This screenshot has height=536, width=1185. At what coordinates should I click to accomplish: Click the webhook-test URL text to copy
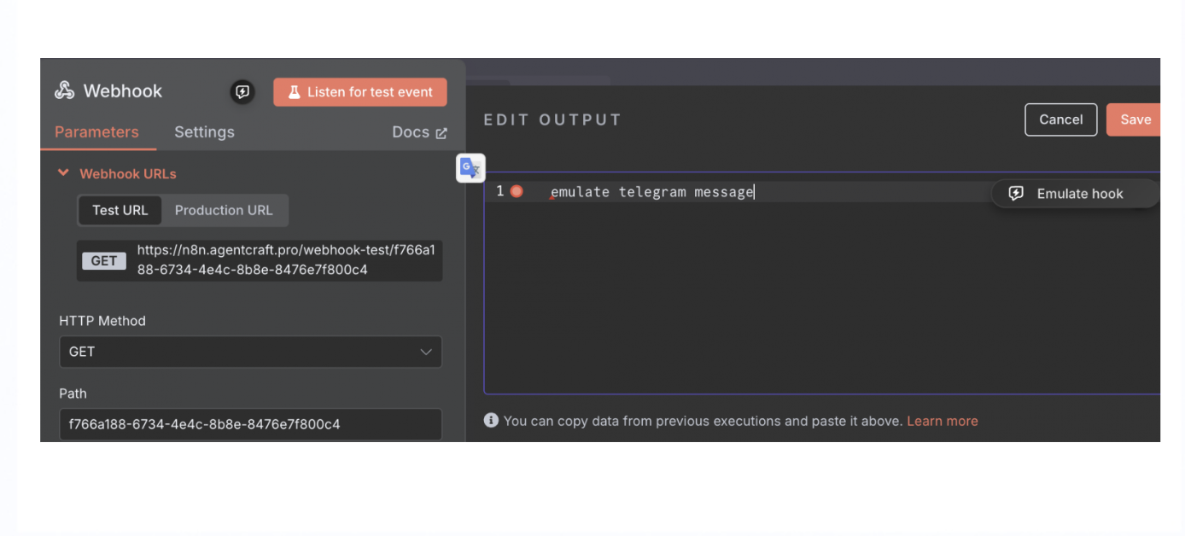286,260
